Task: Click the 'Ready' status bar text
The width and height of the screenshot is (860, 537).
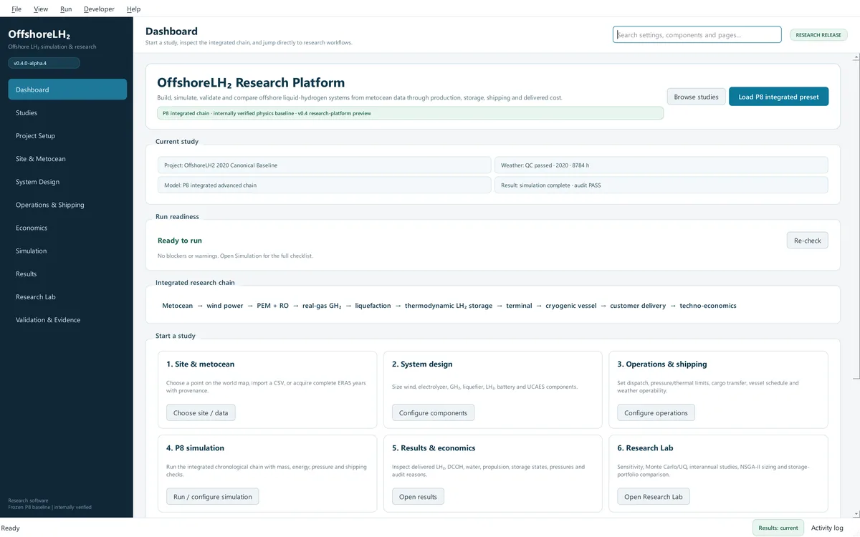Action: pos(11,528)
